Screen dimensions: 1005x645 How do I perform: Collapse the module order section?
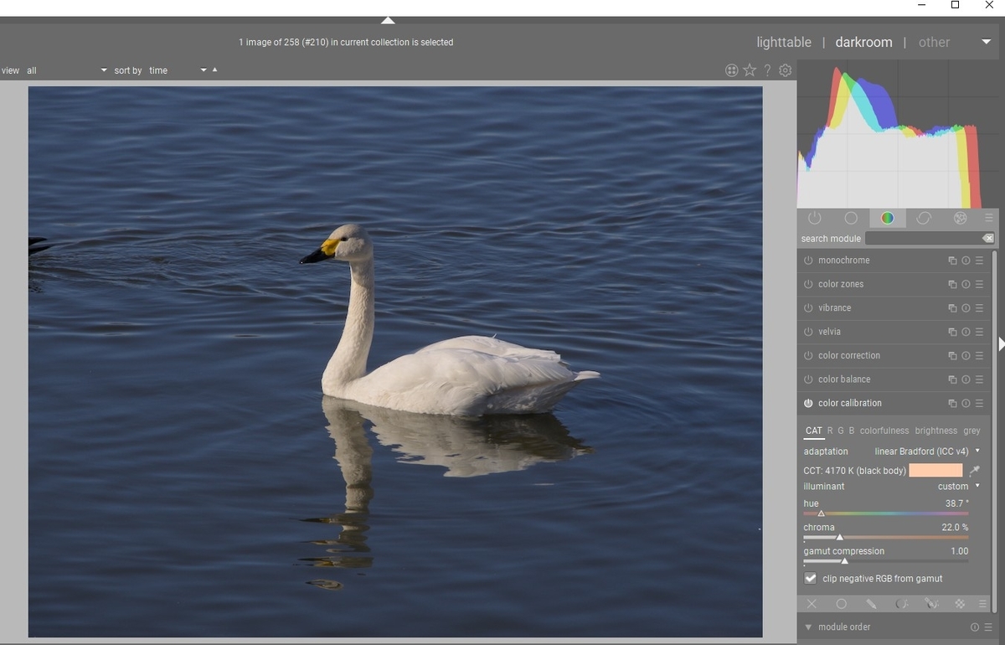(x=808, y=627)
